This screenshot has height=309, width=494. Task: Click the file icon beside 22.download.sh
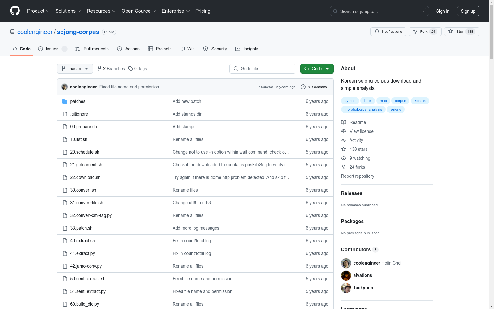65,177
